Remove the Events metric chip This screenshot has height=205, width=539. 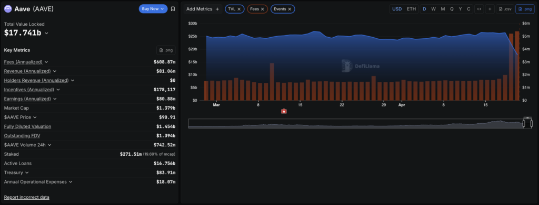(x=290, y=9)
